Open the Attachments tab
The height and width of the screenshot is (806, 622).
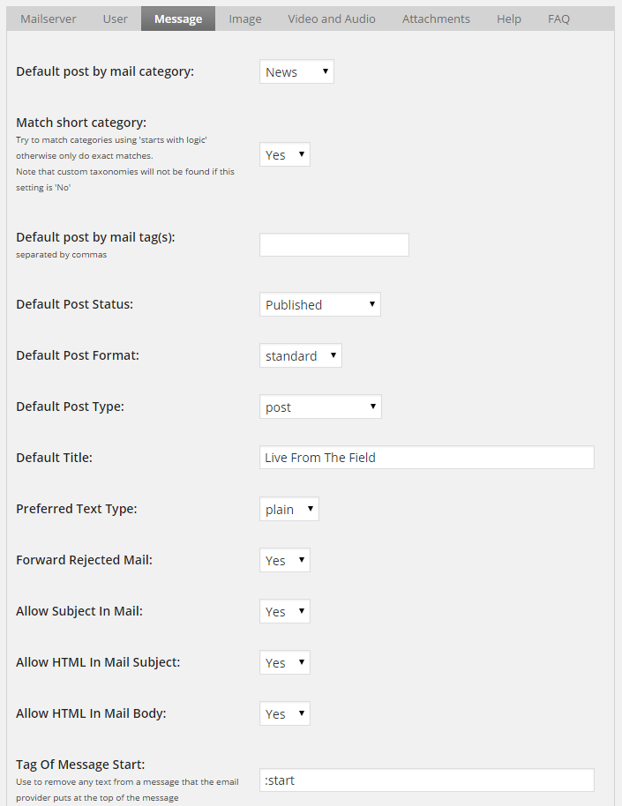[436, 19]
